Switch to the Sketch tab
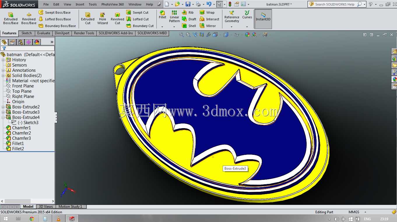 coord(27,33)
